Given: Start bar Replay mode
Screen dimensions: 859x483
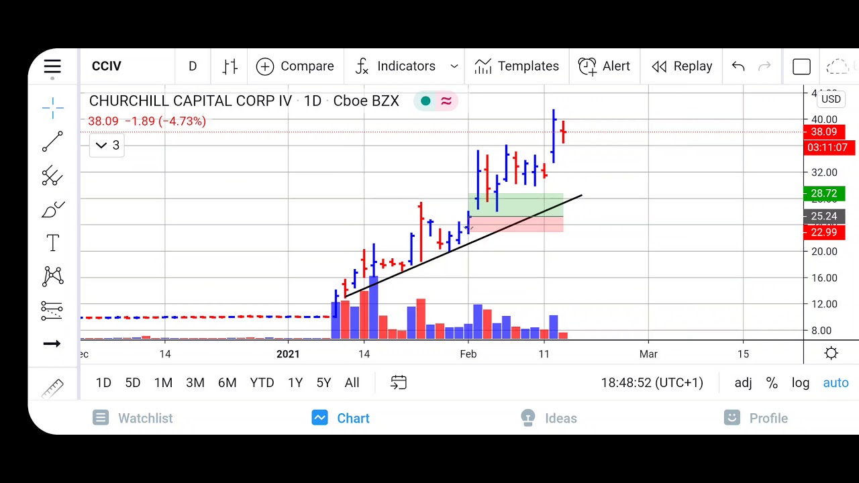Looking at the screenshot, I should click(682, 66).
